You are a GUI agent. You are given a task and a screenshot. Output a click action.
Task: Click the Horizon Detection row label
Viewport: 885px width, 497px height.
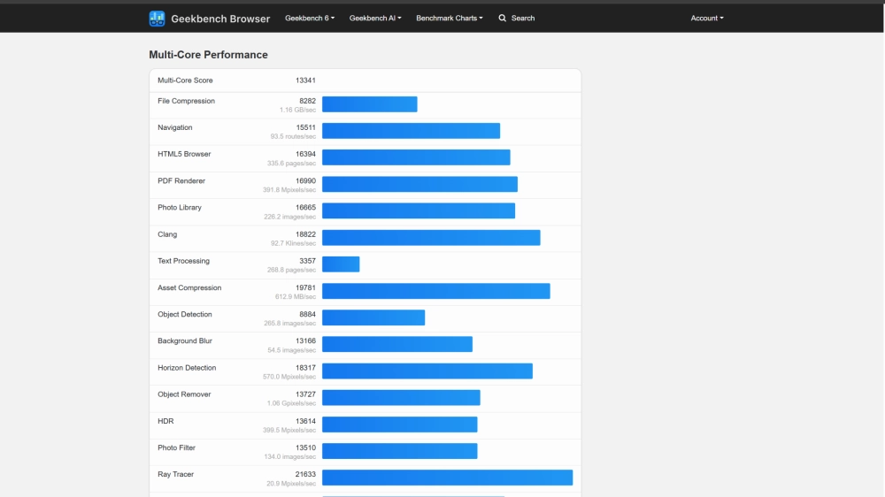tap(187, 368)
